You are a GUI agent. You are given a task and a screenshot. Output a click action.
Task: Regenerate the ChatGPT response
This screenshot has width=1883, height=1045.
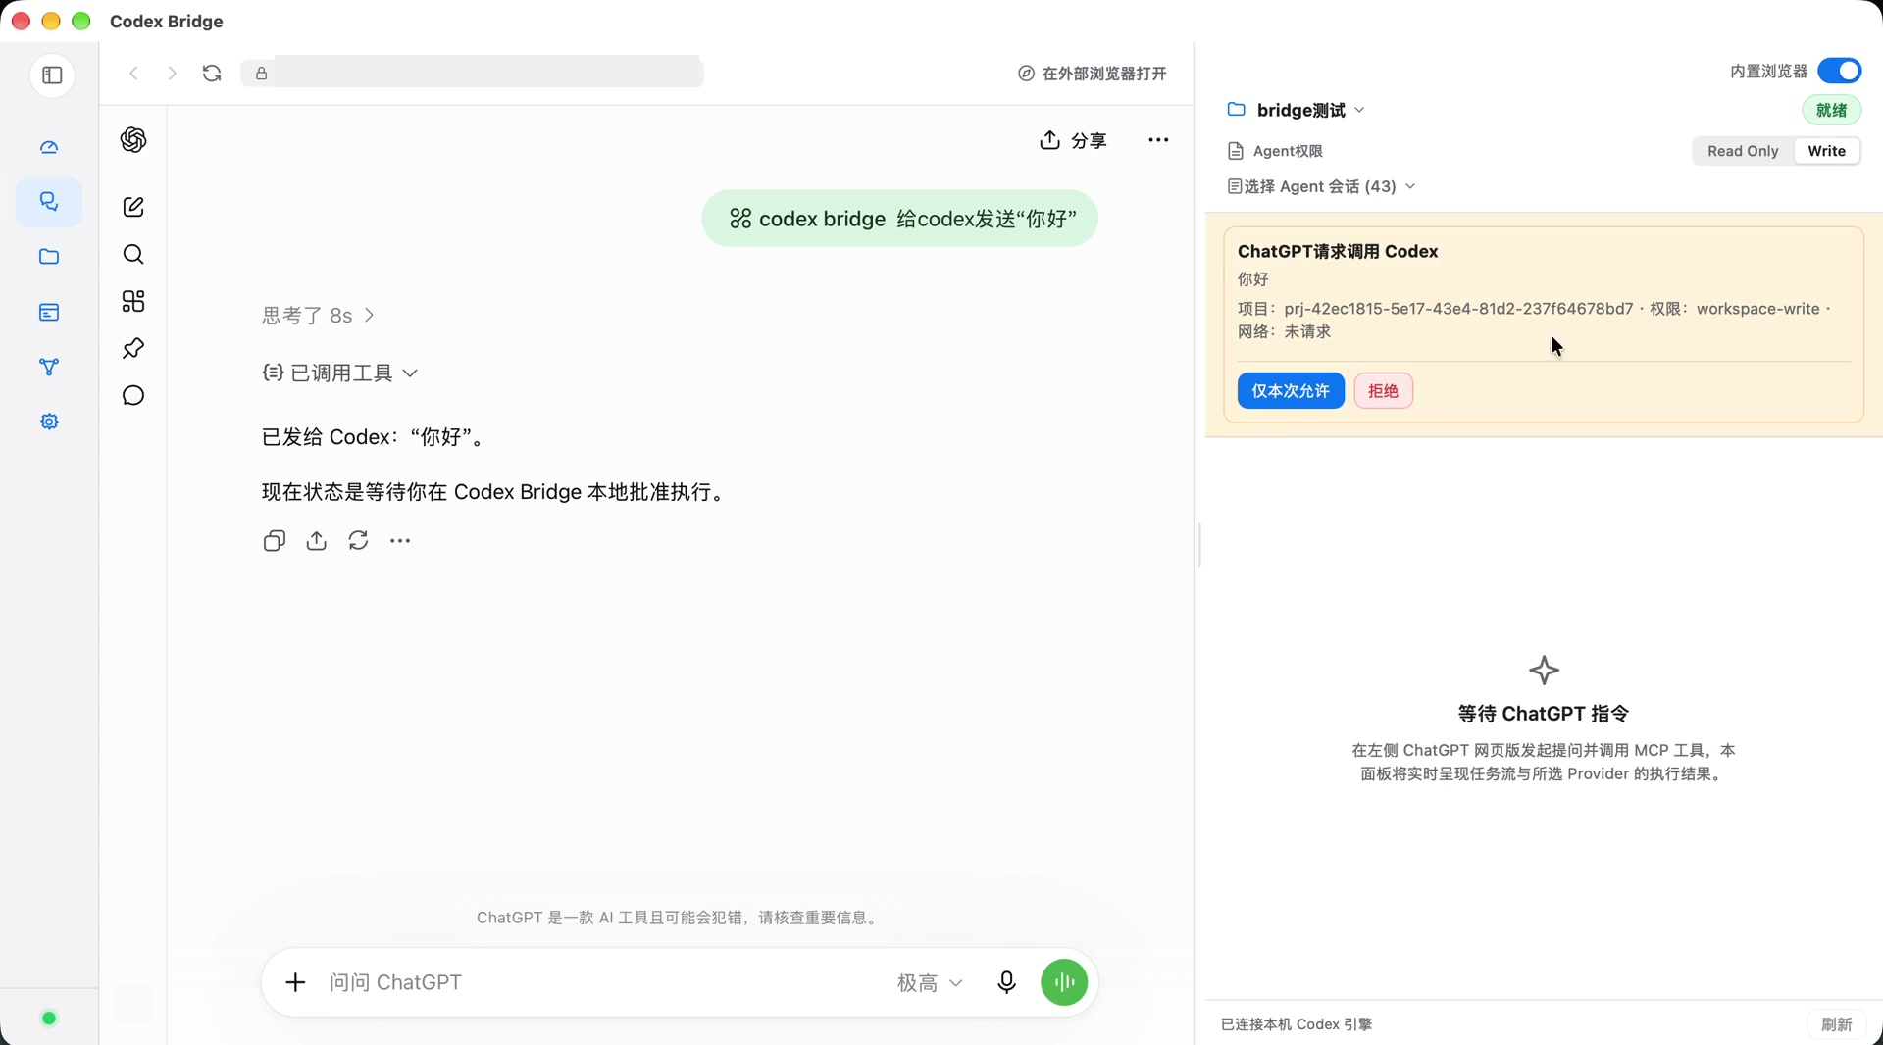[x=358, y=541]
